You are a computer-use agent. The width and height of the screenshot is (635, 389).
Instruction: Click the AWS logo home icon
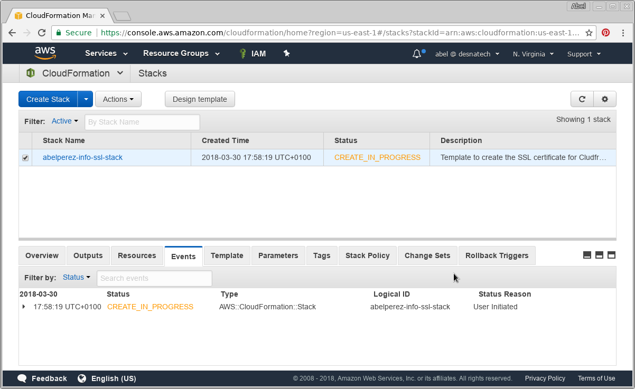pos(45,53)
